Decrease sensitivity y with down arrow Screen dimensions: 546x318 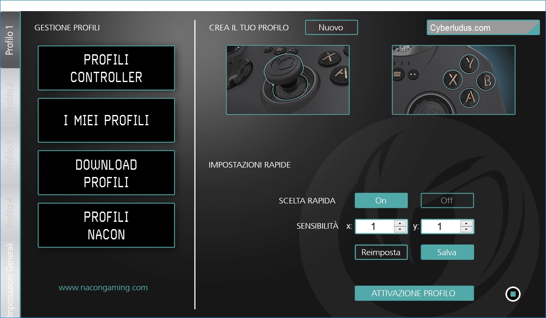466,230
